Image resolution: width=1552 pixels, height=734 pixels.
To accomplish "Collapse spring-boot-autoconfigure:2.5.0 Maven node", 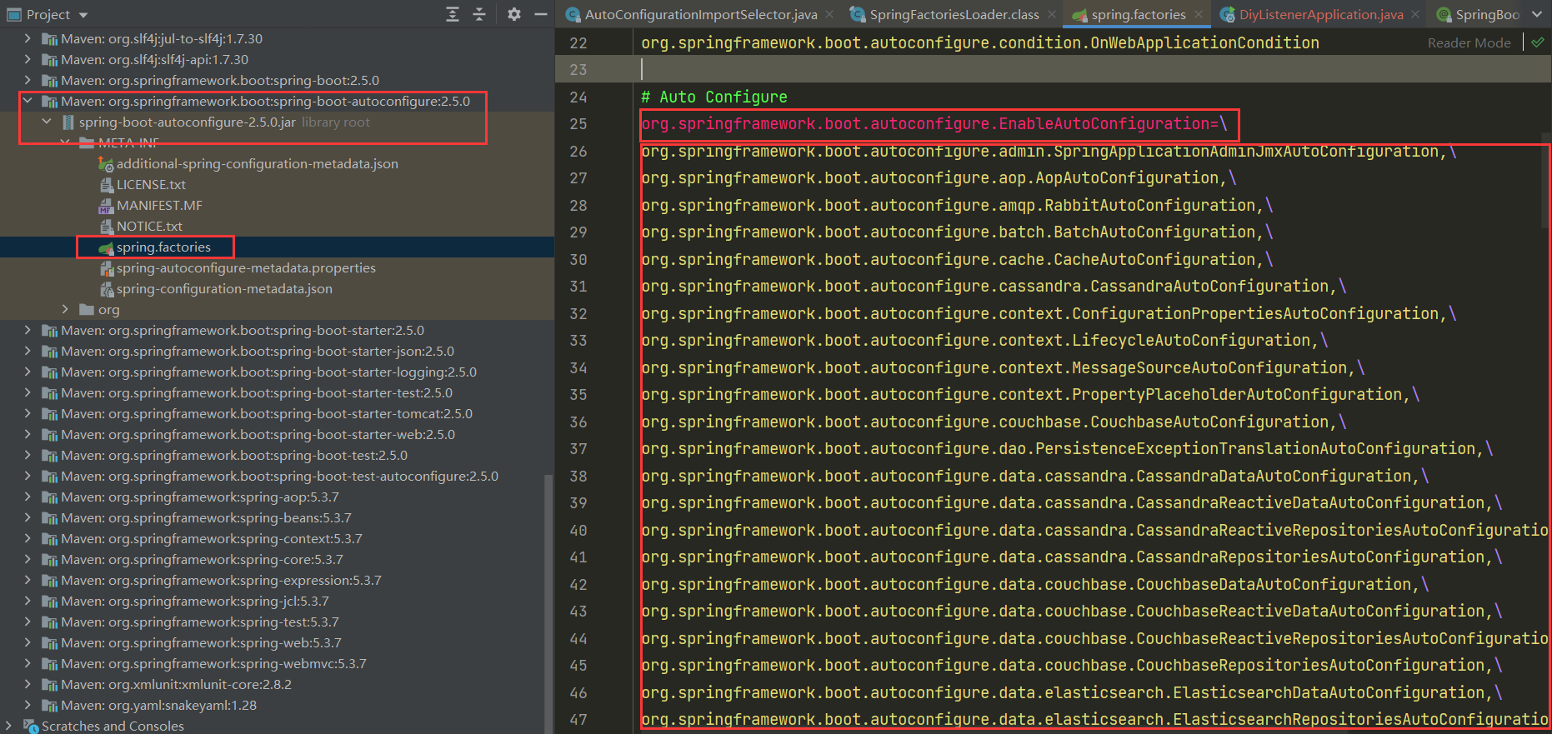I will pos(28,101).
